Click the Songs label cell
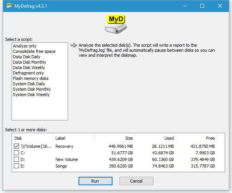This screenshot has width=232, height=193. 61,166
